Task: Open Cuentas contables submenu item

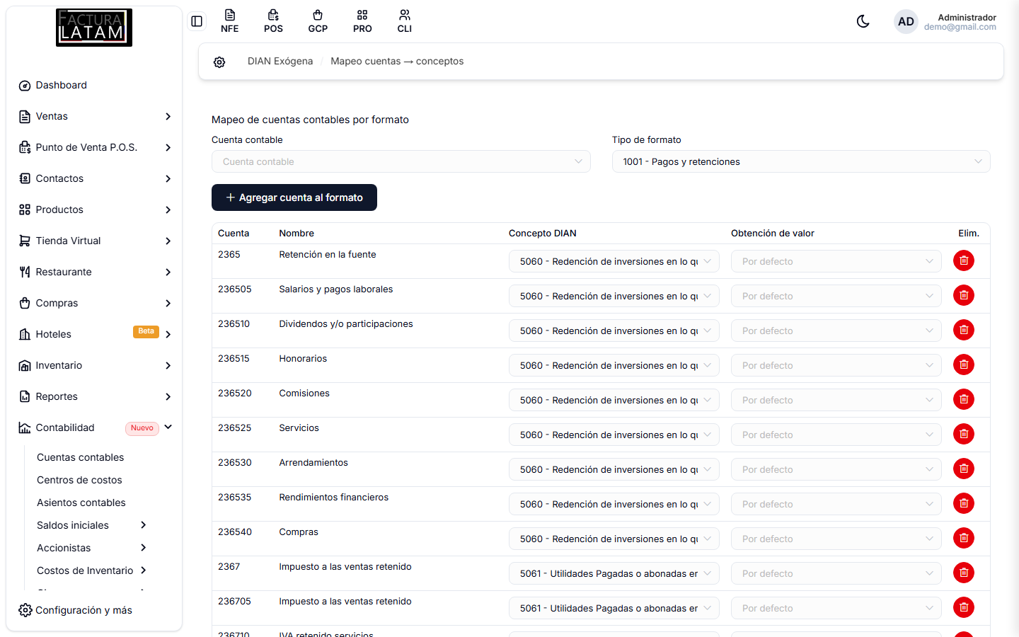Action: click(x=80, y=457)
